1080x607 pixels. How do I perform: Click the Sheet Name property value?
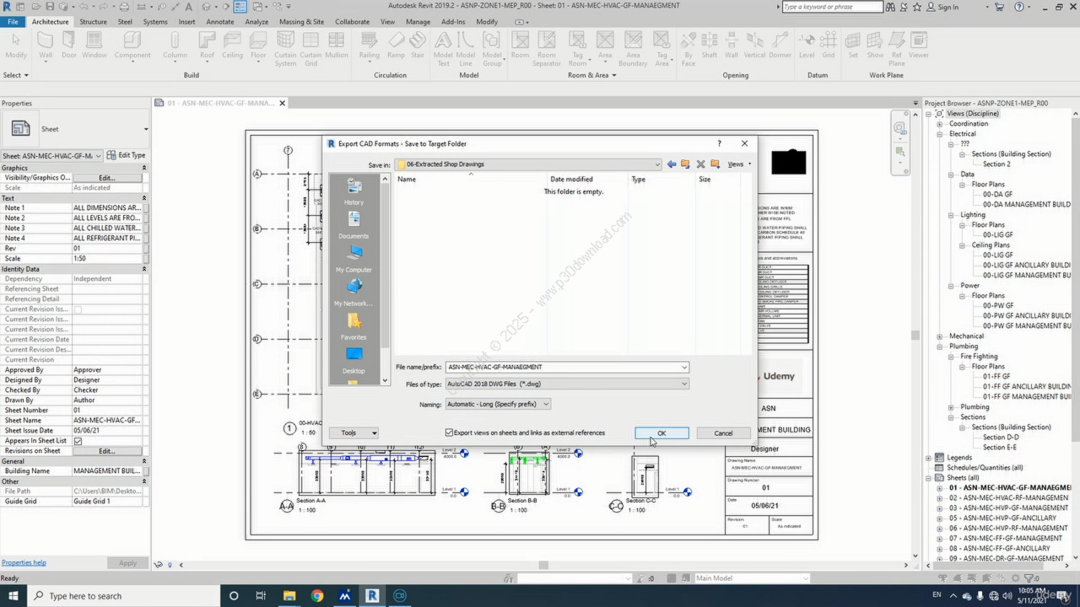(x=107, y=421)
